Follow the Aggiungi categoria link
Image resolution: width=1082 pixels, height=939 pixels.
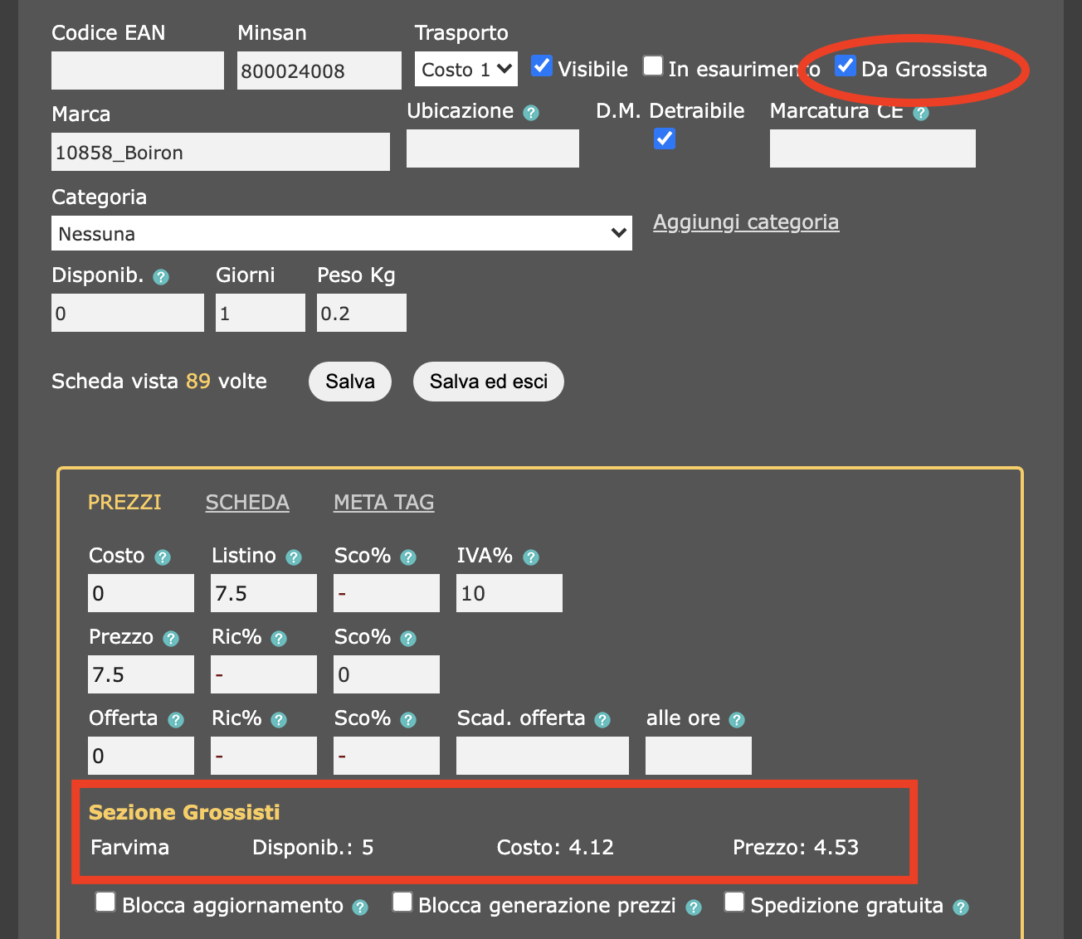[x=745, y=222]
